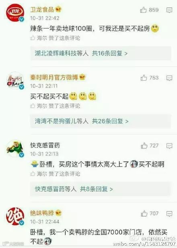Open the reply icon on 卫龙食品's comment
The image size is (177, 248).
click(x=169, y=10)
